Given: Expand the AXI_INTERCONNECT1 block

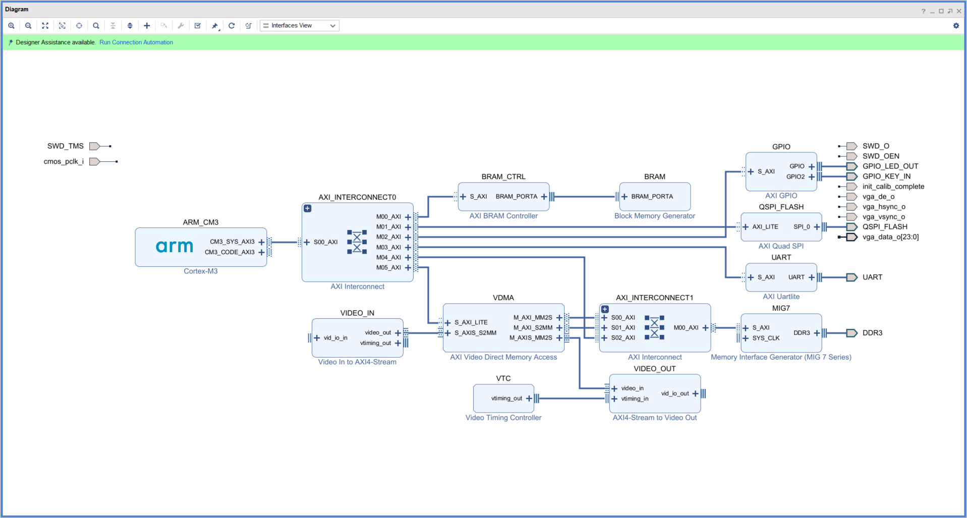Looking at the screenshot, I should 604,309.
